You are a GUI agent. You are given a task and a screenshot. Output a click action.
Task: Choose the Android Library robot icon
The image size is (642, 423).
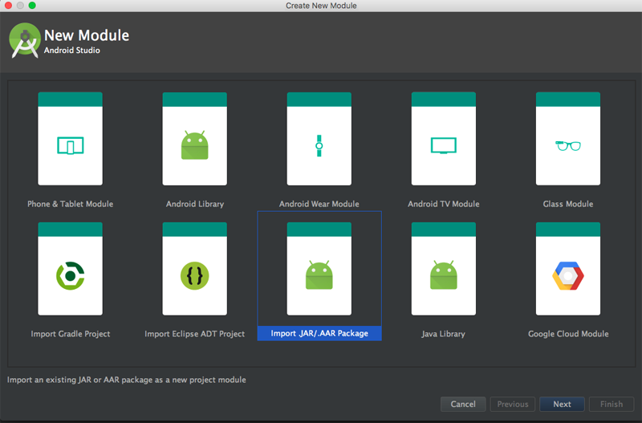194,145
